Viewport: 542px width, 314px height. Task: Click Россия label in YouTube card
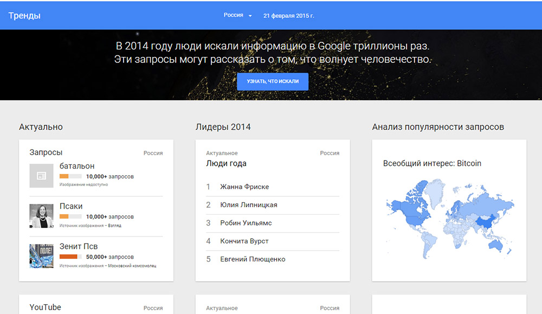[153, 308]
